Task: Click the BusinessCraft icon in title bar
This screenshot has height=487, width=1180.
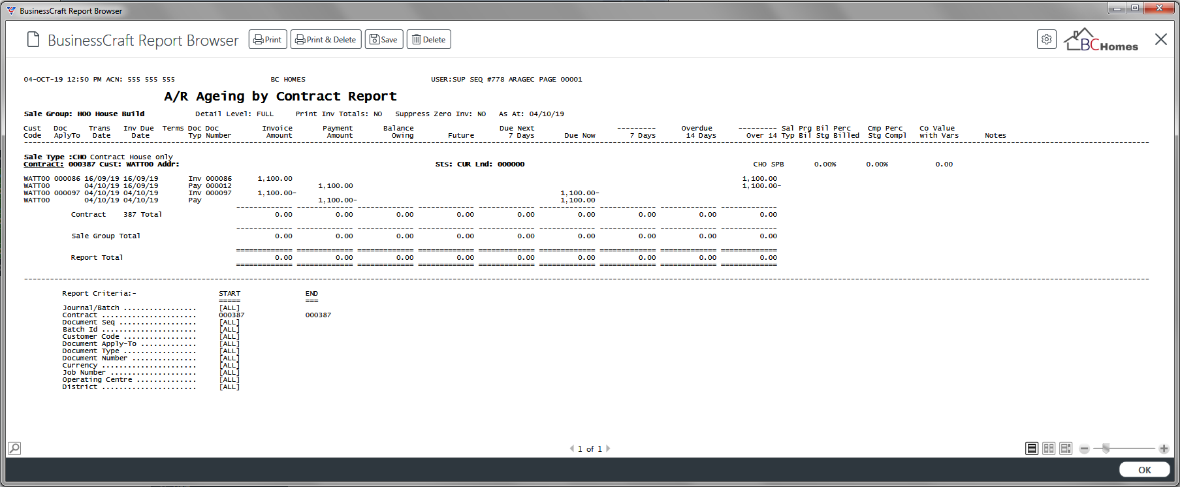Action: coord(11,10)
